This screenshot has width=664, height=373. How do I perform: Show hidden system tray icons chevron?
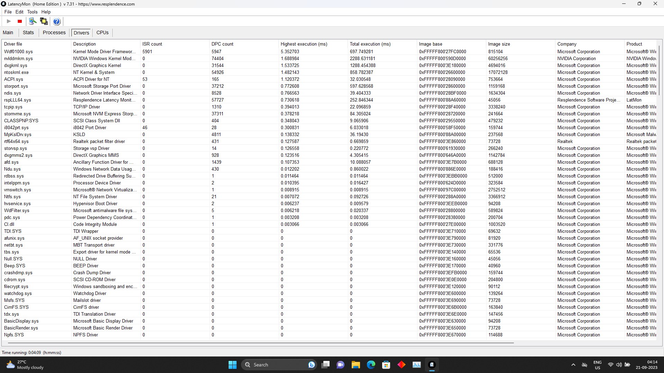click(573, 365)
